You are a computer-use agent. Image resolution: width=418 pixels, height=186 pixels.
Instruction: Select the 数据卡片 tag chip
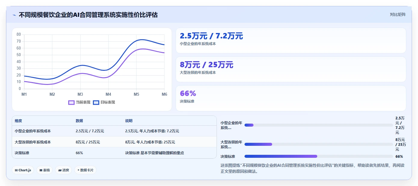(85, 170)
